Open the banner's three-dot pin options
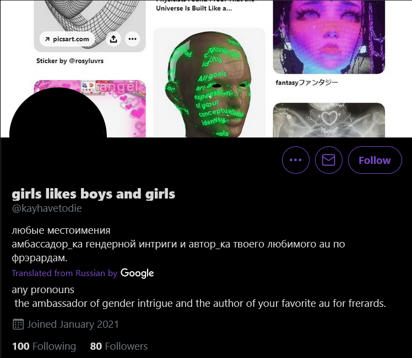 pos(132,39)
